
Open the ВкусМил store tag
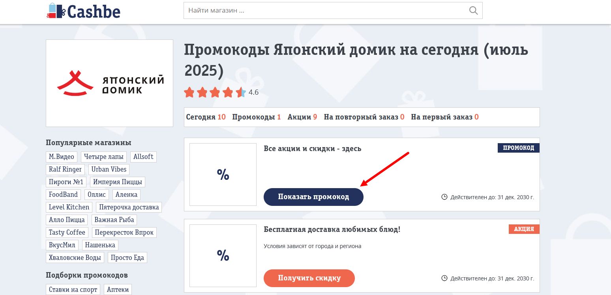point(62,245)
